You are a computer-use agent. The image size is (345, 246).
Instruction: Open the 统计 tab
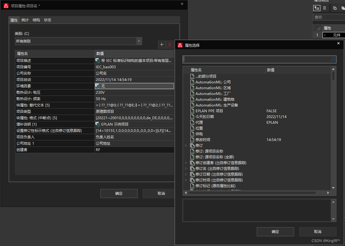[x=25, y=20]
